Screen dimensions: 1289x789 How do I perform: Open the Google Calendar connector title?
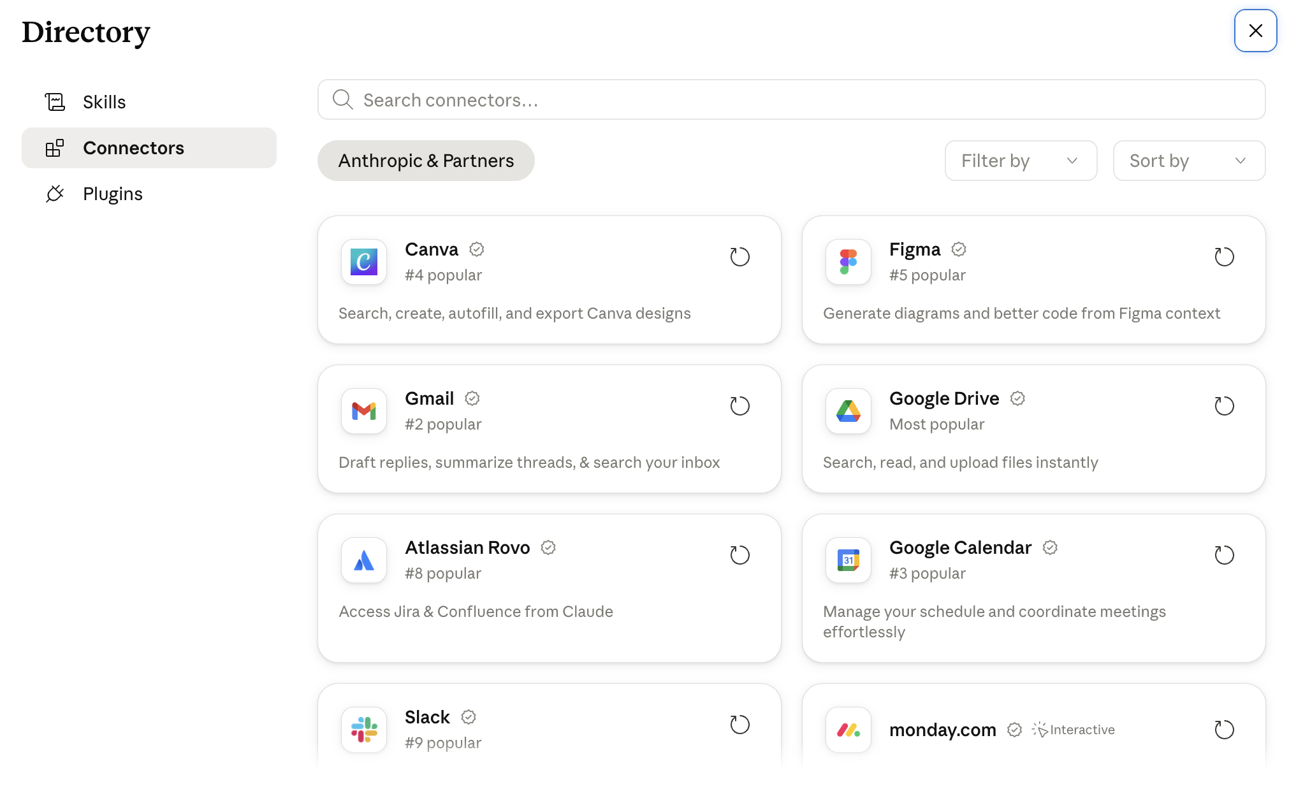click(x=960, y=547)
